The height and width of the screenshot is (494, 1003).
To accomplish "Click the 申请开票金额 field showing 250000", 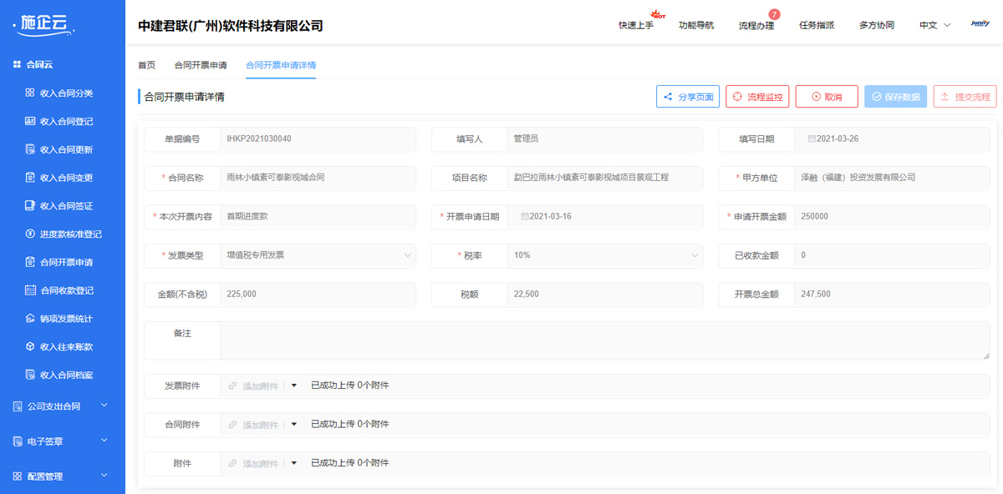I will click(892, 216).
